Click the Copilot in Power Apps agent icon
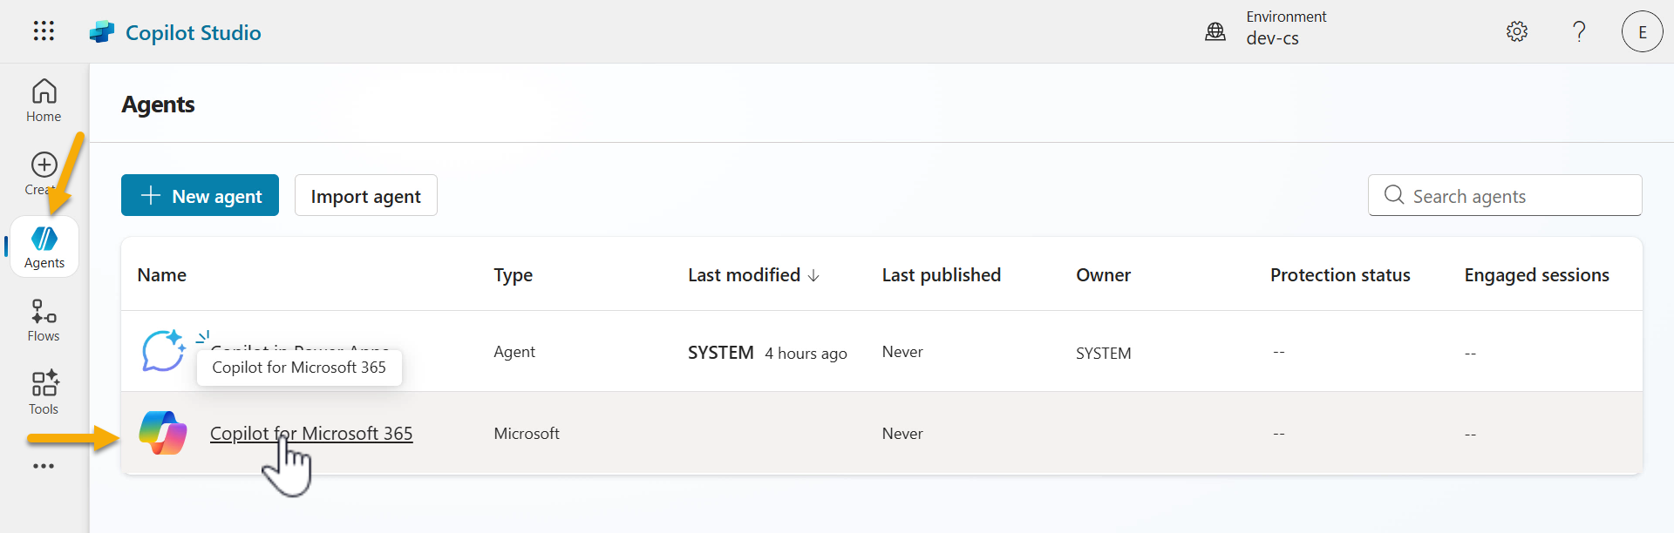Screen dimensions: 1674x533 (163, 351)
